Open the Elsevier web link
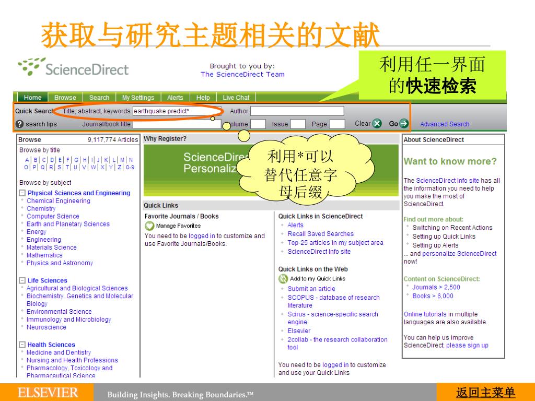This screenshot has width=535, height=401. click(x=299, y=331)
